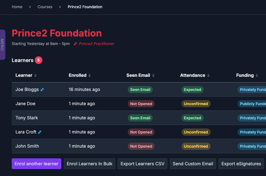Open the linked Prince2 Practitioner course
The width and height of the screenshot is (266, 176).
point(96,44)
